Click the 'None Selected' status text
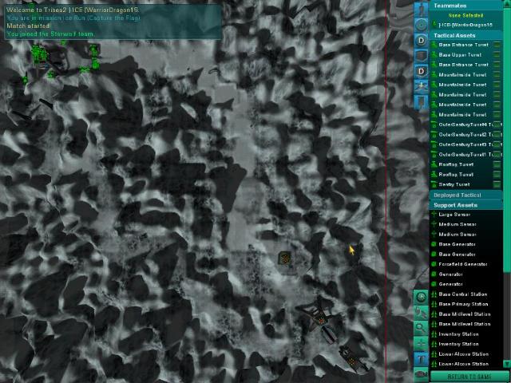511x383 pixels. [x=465, y=15]
